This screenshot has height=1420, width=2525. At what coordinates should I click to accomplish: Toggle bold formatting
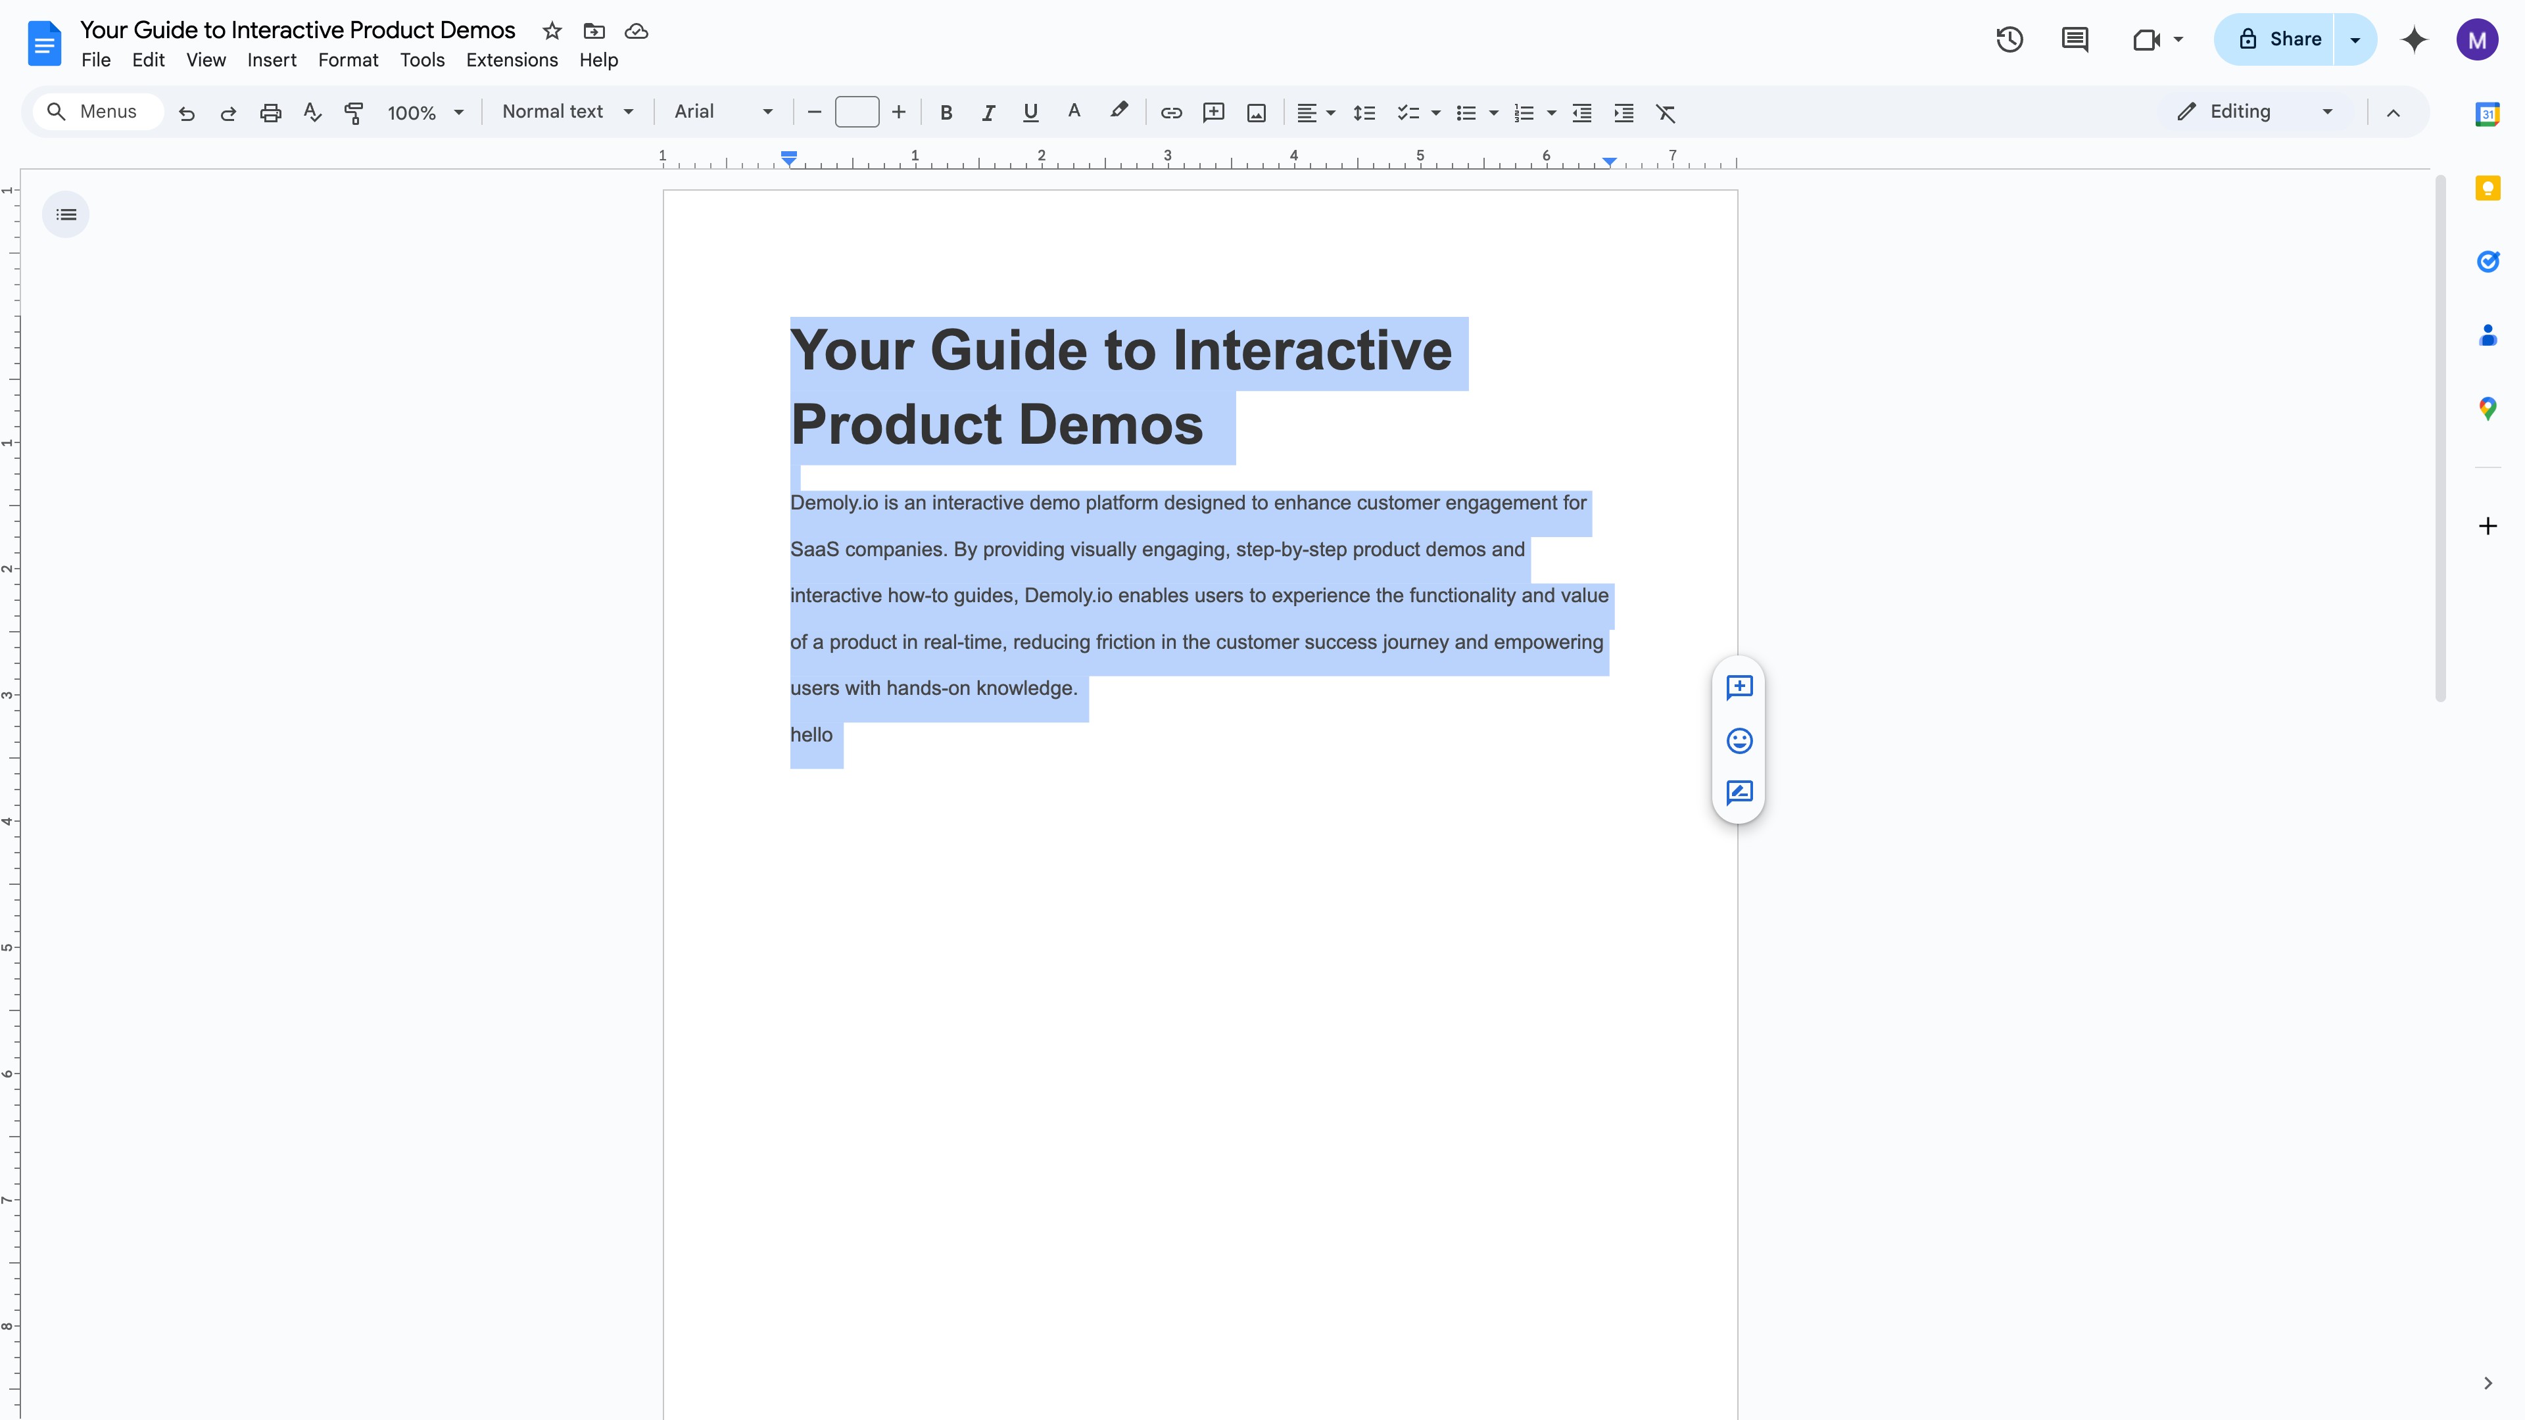pos(946,114)
